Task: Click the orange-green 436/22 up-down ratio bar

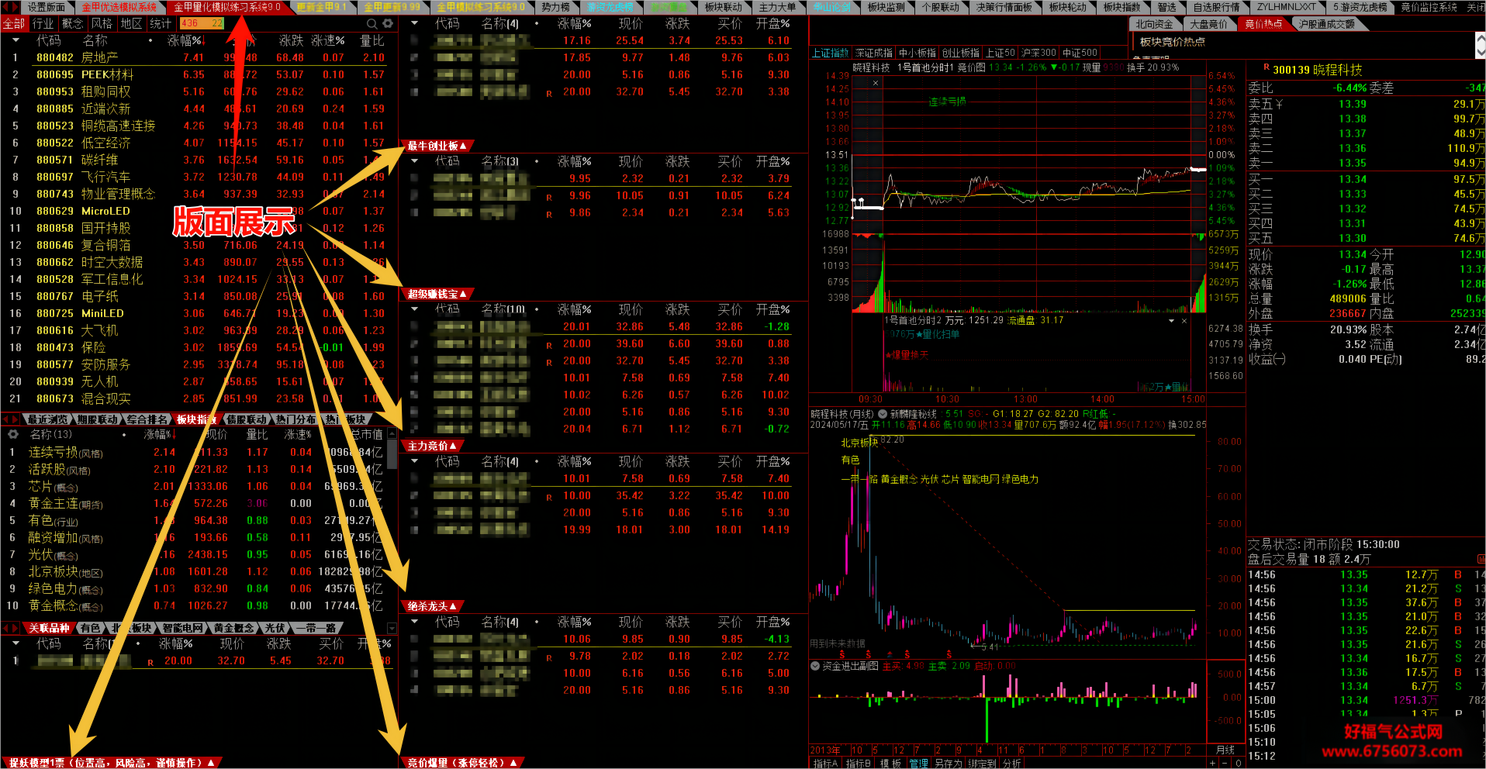Action: pos(202,24)
